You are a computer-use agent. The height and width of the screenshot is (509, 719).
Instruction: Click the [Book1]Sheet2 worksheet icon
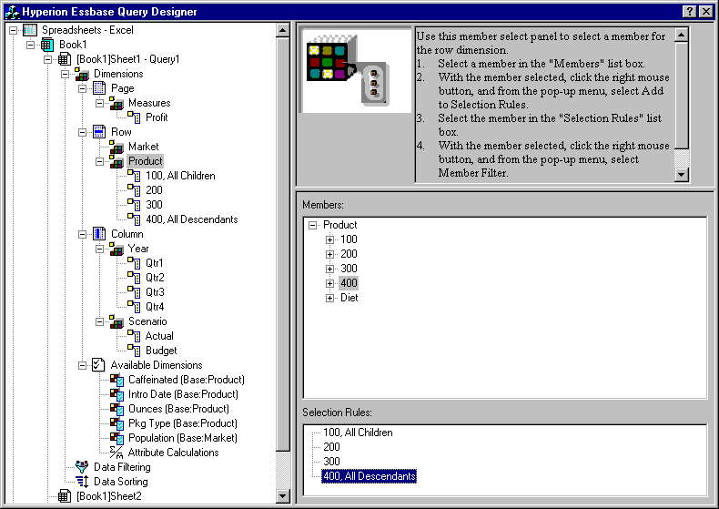65,496
